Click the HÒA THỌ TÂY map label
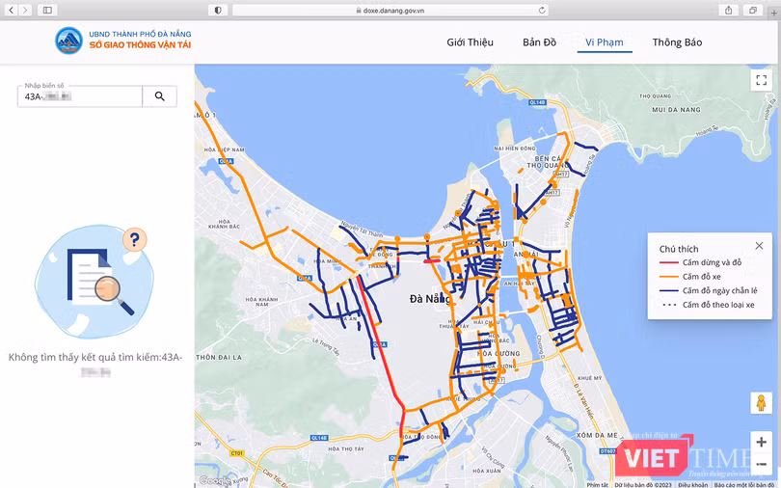 [x=346, y=448]
